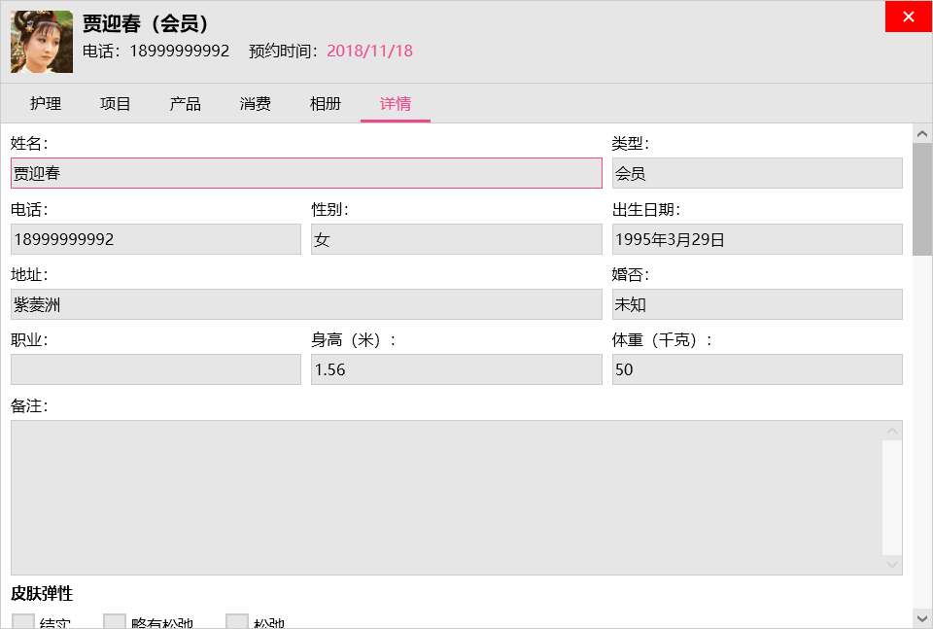Switch to the 护理 tab
Viewport: 933px width, 629px height.
(x=46, y=104)
